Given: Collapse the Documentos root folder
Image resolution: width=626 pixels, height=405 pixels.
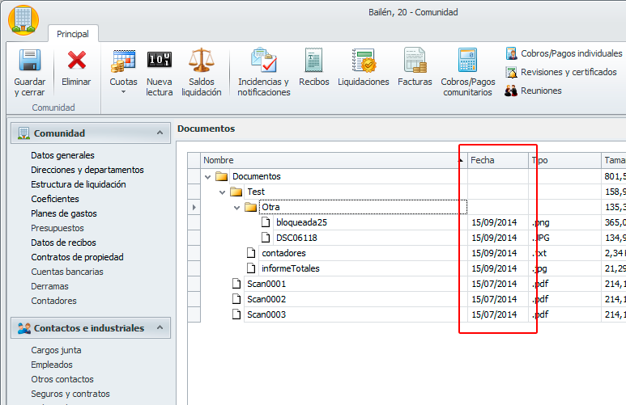Looking at the screenshot, I should click(x=208, y=176).
